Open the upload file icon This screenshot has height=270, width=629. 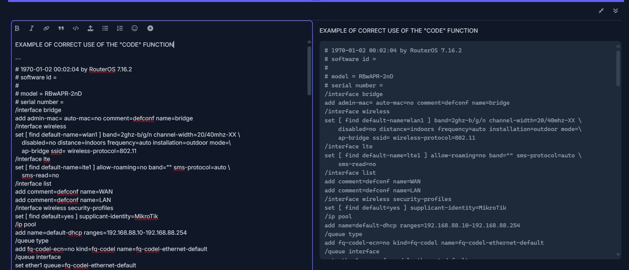(x=90, y=28)
